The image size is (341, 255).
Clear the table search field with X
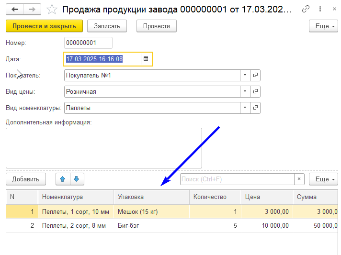tap(299, 179)
